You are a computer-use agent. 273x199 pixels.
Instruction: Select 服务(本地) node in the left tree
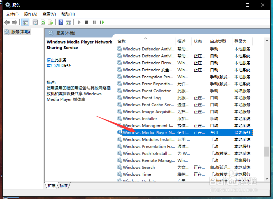17,32
